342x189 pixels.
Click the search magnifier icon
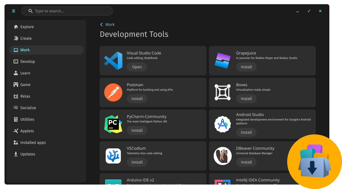click(x=30, y=11)
